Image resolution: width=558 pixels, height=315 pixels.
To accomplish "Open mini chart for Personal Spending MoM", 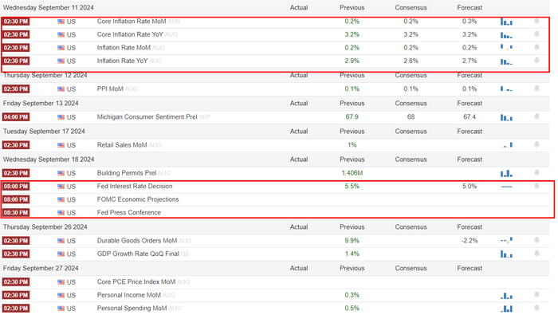I will [506, 309].
